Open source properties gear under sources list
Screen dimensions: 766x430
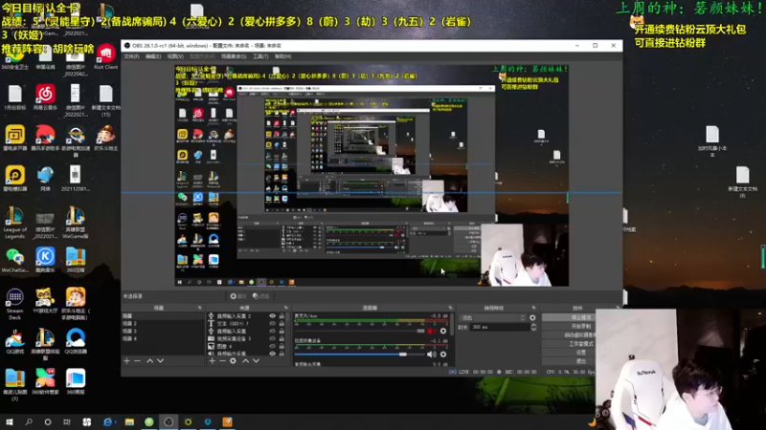pyautogui.click(x=233, y=361)
